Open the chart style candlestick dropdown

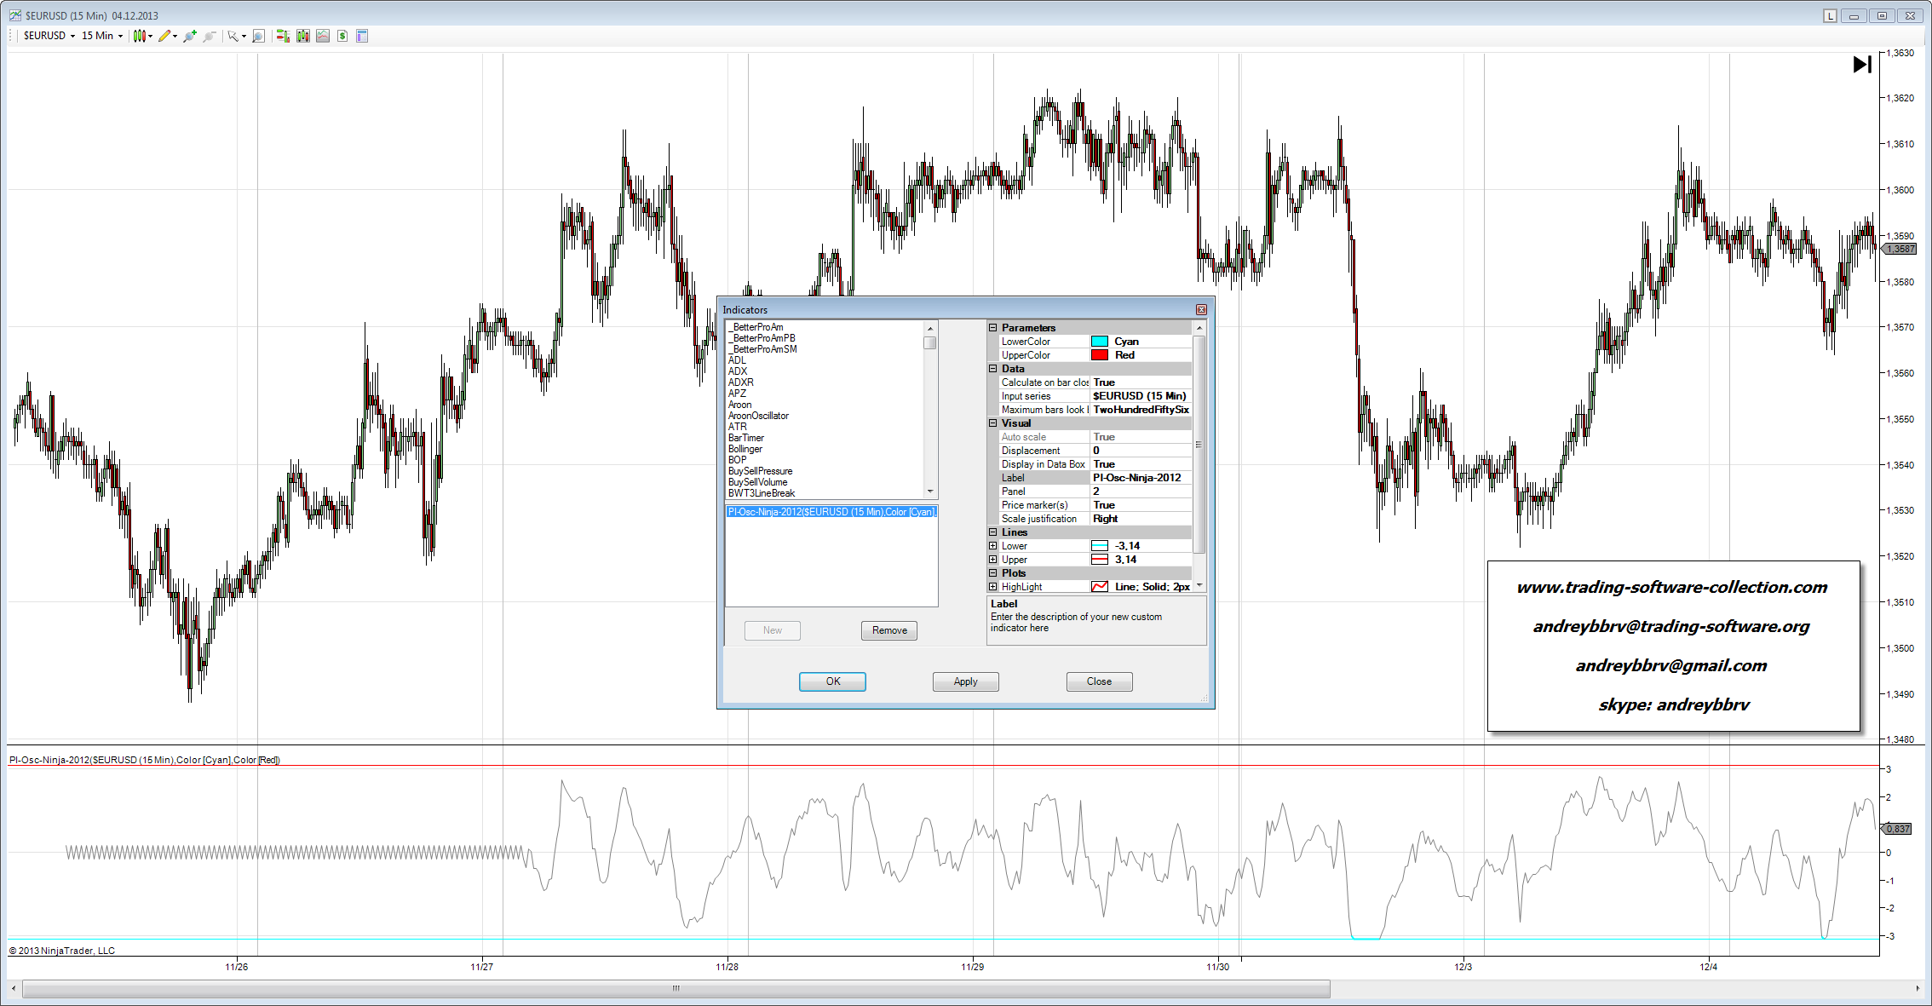(141, 36)
